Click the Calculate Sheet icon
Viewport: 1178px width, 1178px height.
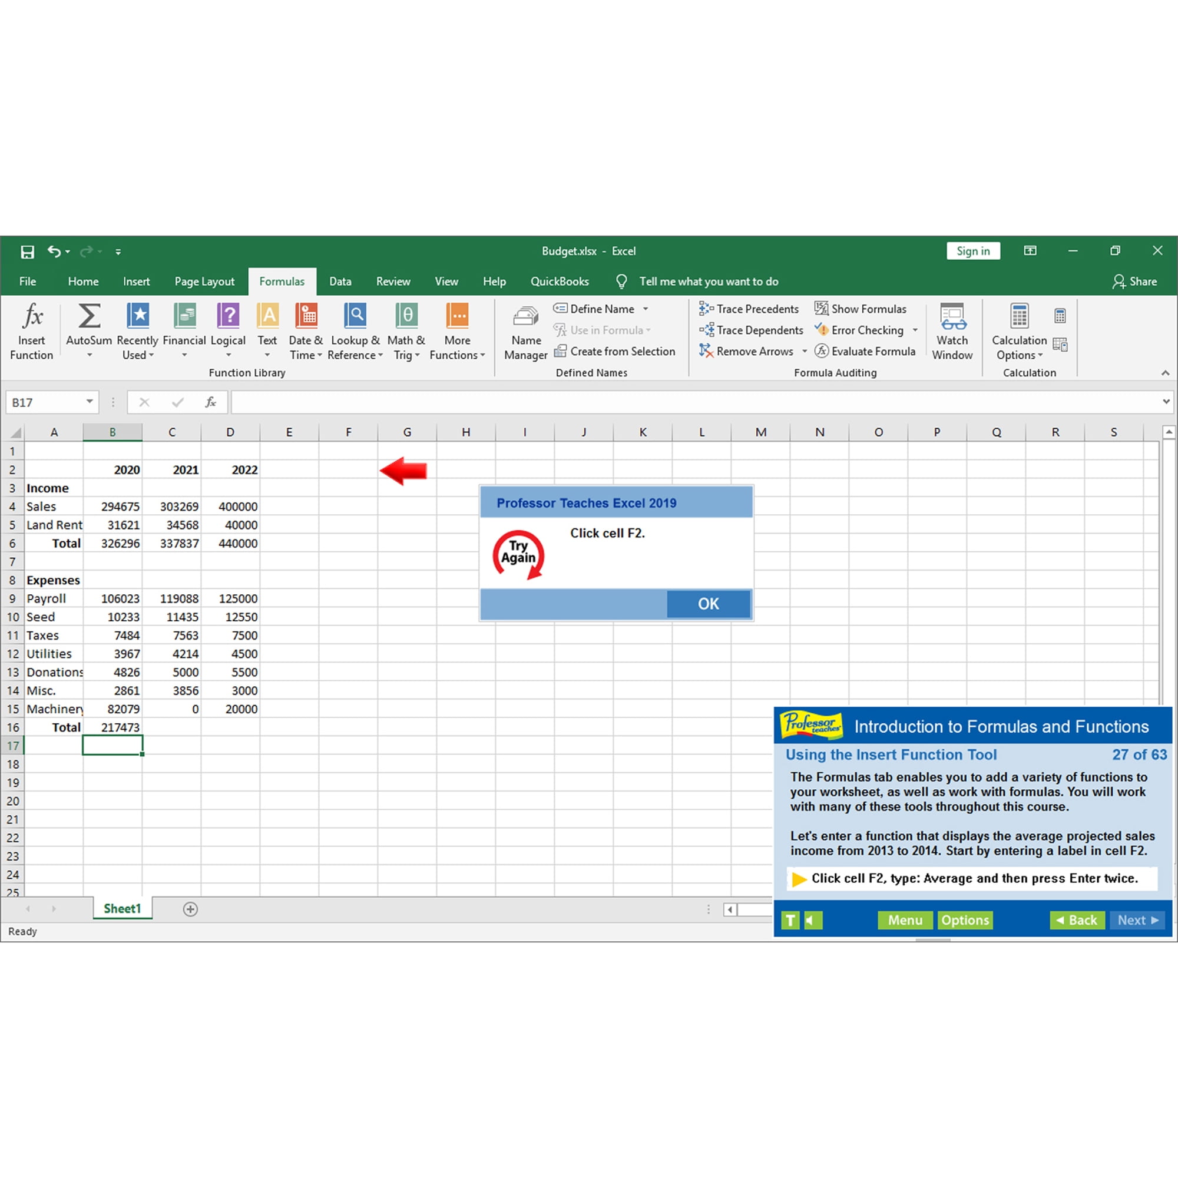(x=1060, y=345)
